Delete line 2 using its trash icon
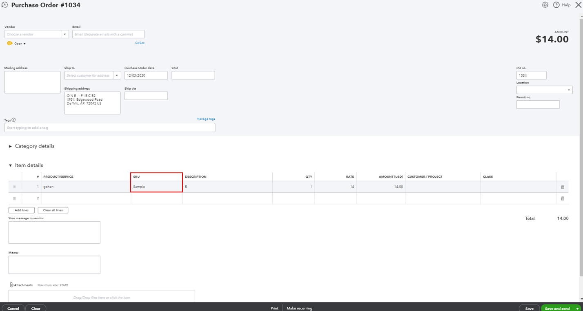Screen dimensions: 583x311 562,198
